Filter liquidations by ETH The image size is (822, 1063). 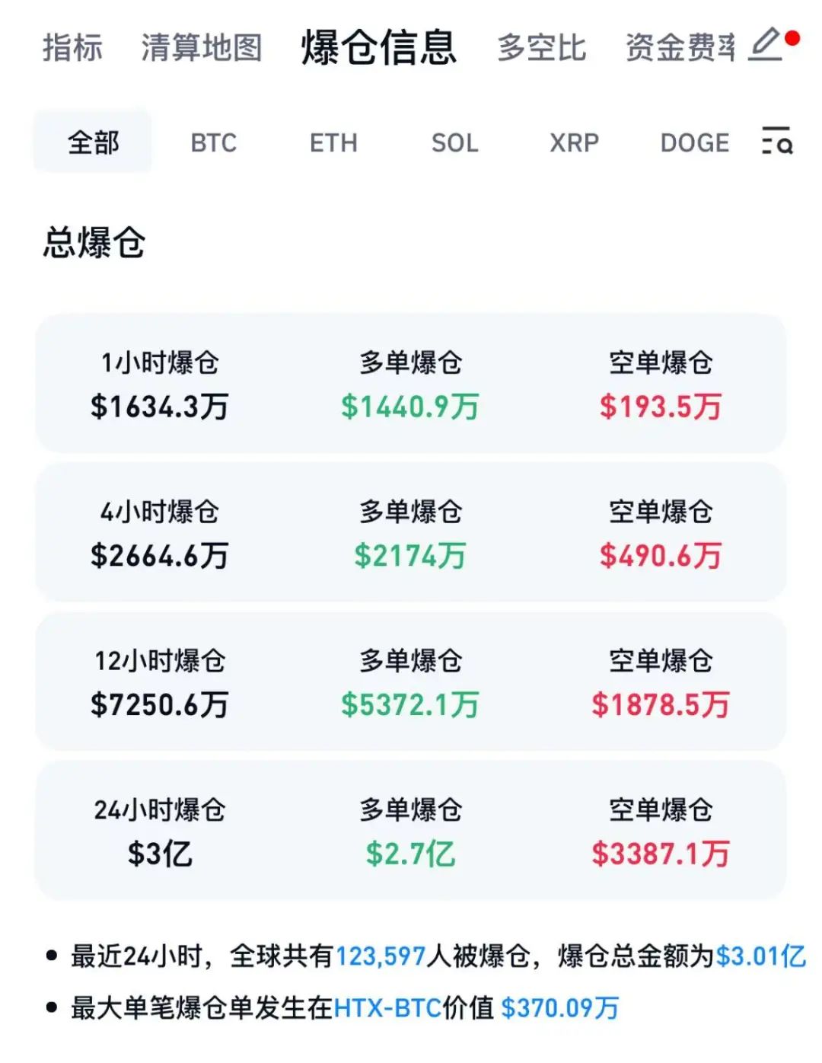[x=333, y=142]
